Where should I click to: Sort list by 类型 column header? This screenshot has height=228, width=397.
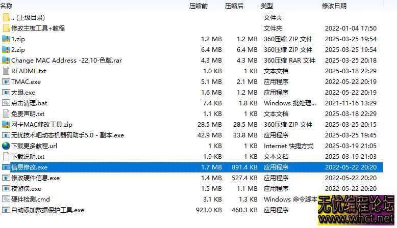point(266,6)
